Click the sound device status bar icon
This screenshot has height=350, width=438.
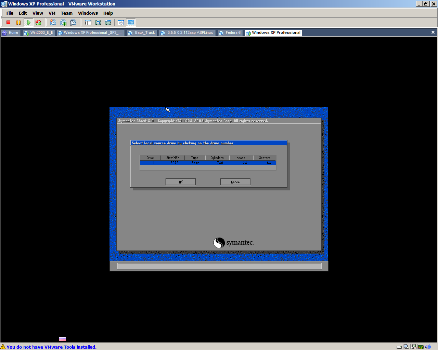pos(428,347)
